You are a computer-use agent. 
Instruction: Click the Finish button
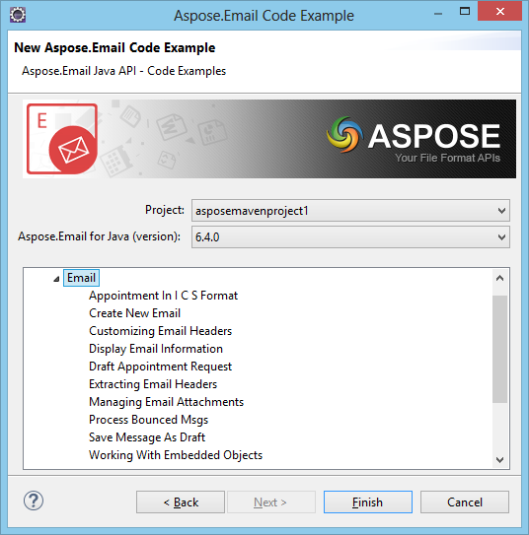(x=368, y=502)
